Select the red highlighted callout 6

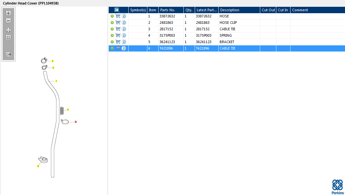76,122
